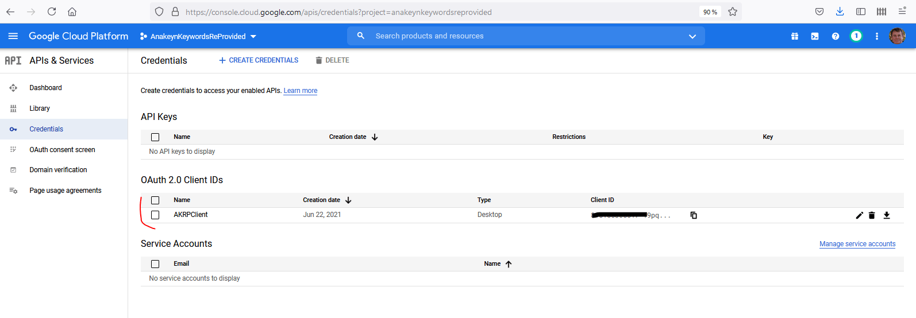Click the shield tracking protection icon
This screenshot has width=916, height=318.
[159, 11]
